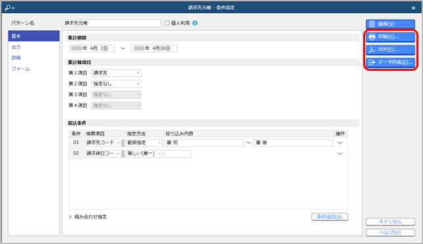Image resolution: width=423 pixels, height=244 pixels.
Task: Expand the operation chevron for condition 01
Action: pyautogui.click(x=340, y=143)
